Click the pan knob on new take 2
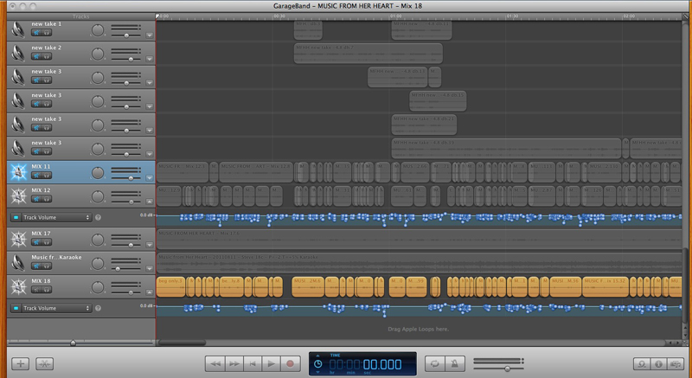 pos(98,54)
